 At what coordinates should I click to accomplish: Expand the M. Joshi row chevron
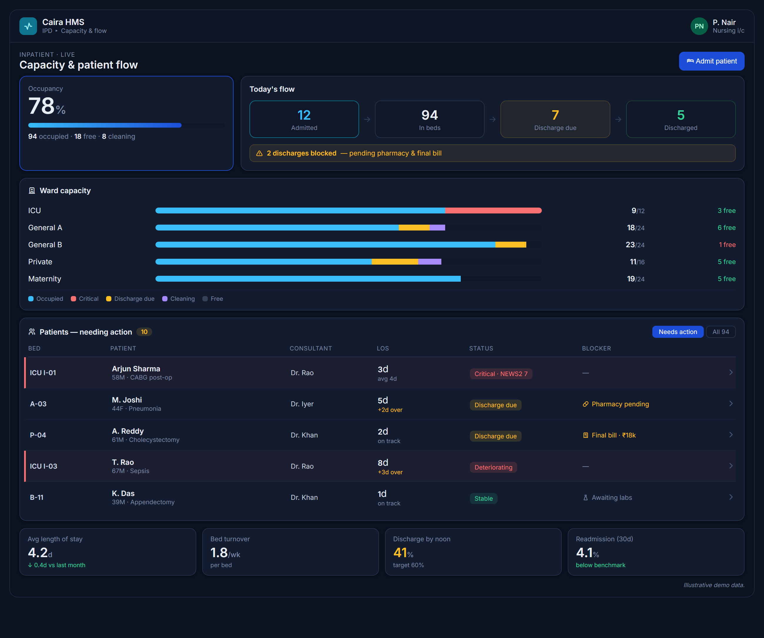731,404
